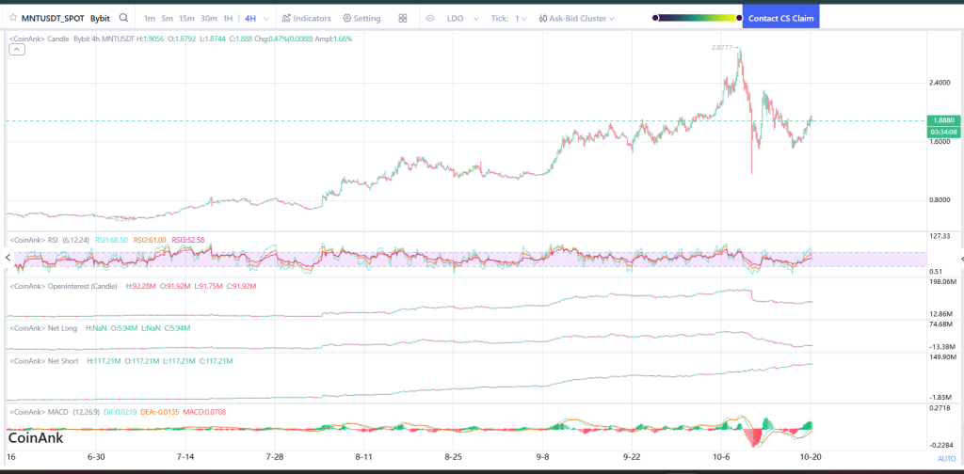Collapse the candle legend with the arrow
The width and height of the screenshot is (964, 474).
(x=18, y=50)
